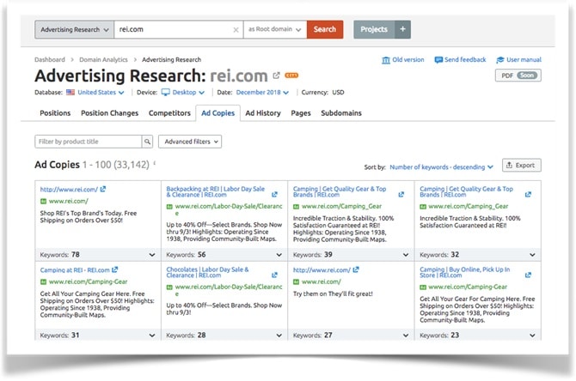Viewport: 576px width, 381px height.
Task: Switch to the Positions tab
Action: point(55,113)
